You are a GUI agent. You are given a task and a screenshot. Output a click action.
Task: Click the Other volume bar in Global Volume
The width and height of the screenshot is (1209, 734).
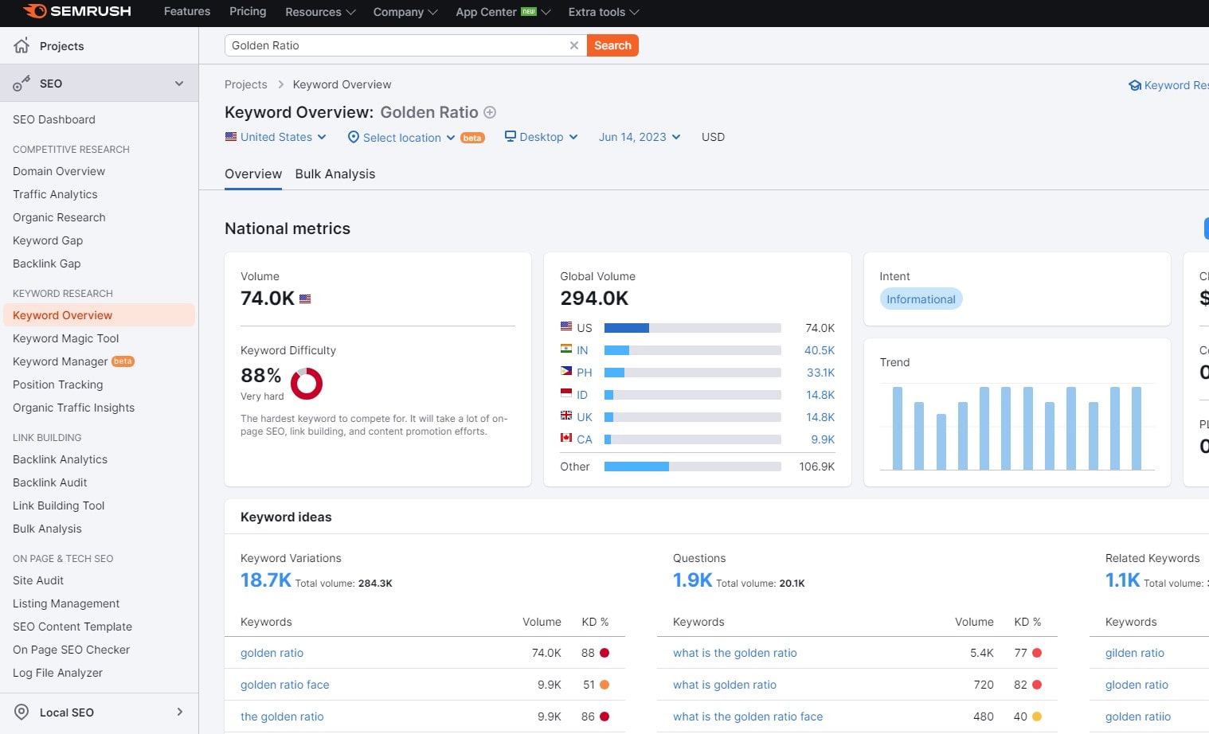[x=693, y=467]
